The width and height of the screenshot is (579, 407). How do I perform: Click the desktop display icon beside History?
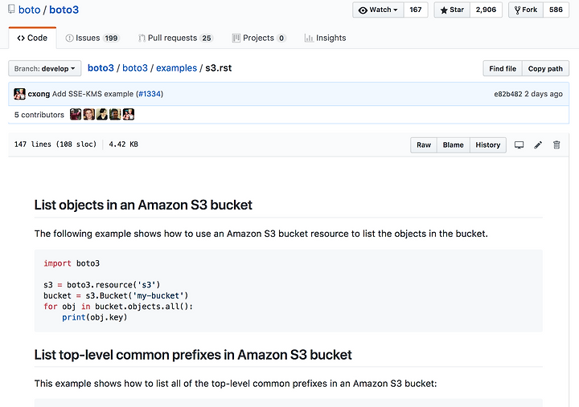point(519,144)
